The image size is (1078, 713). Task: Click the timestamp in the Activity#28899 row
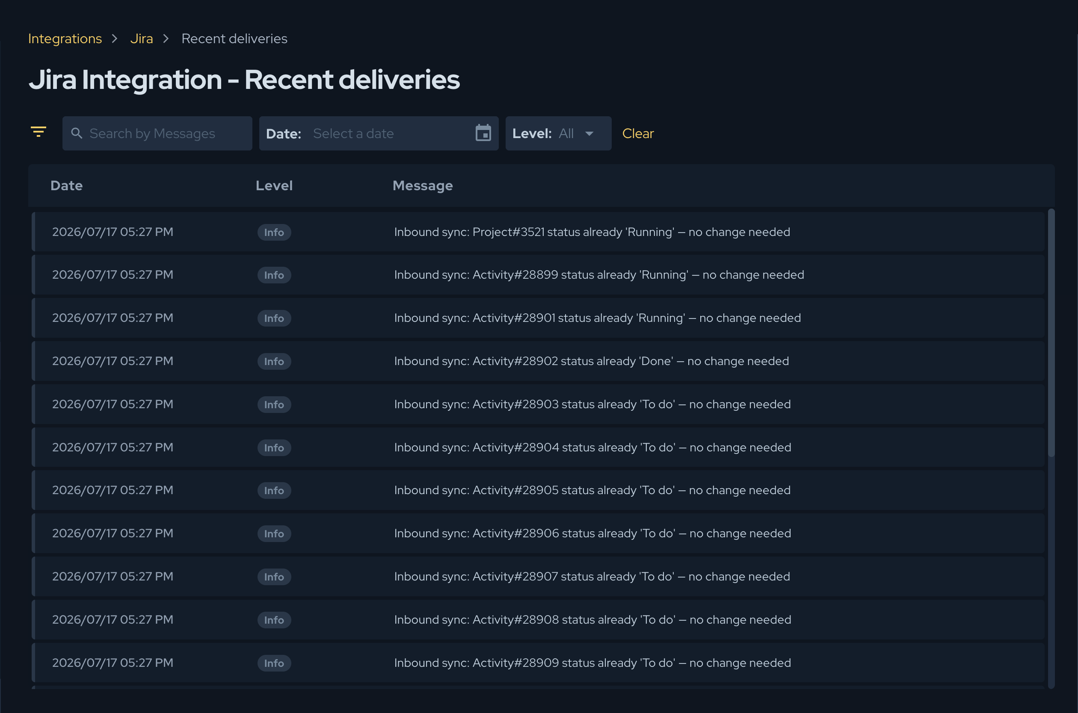coord(113,275)
